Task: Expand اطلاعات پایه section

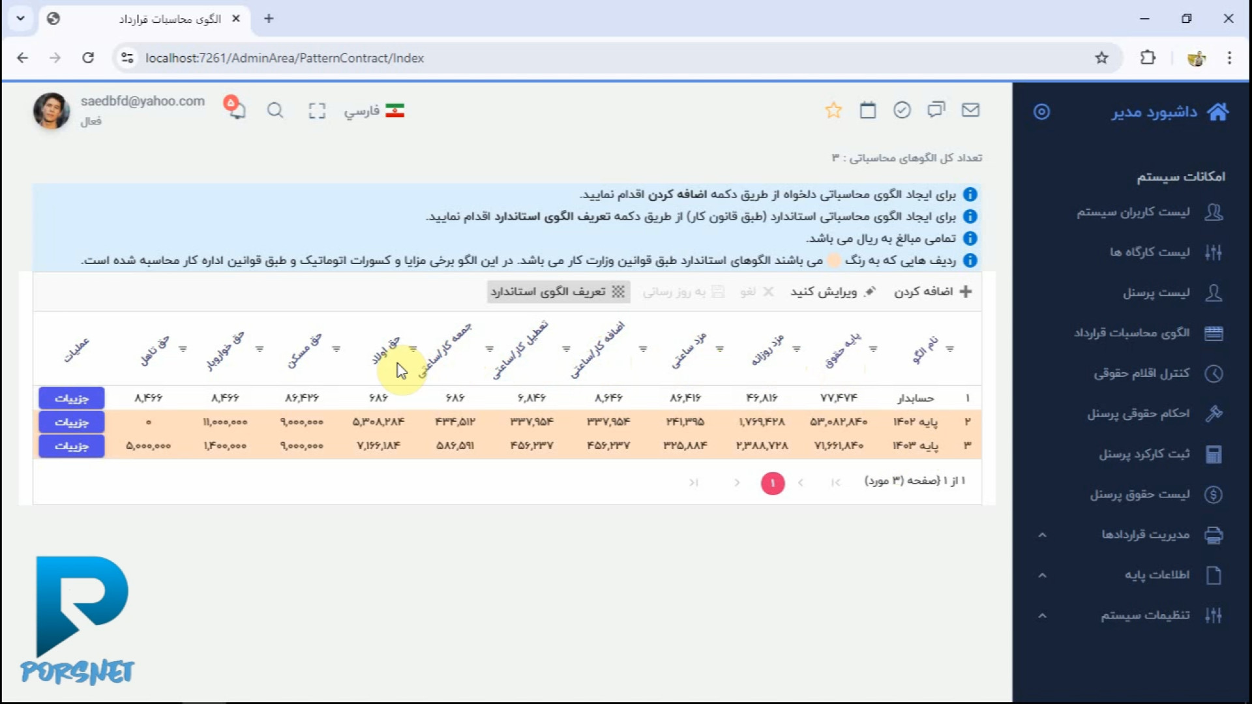Action: [1131, 576]
